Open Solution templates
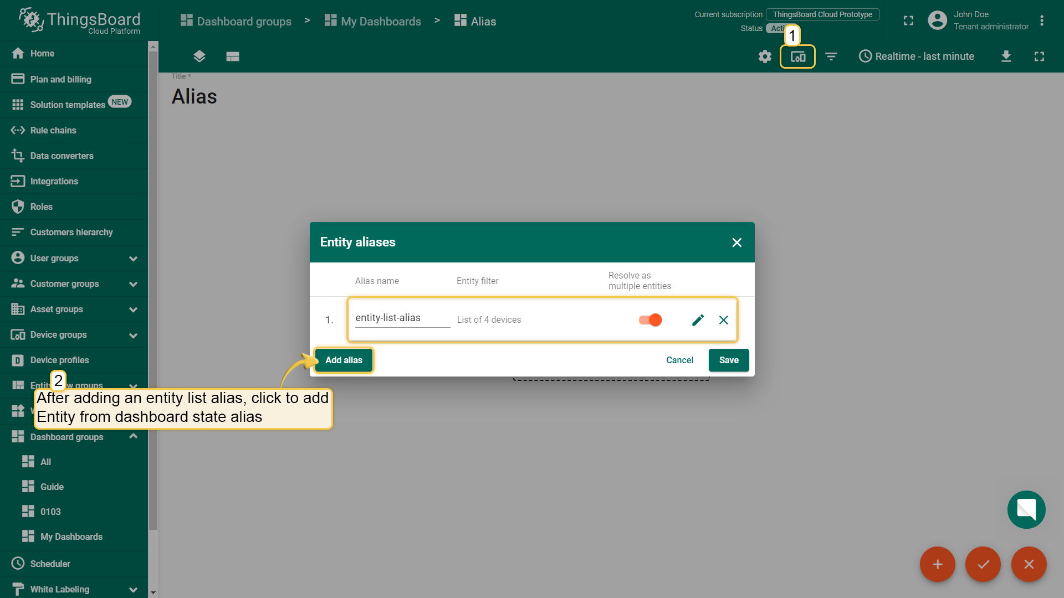1064x598 pixels. (x=74, y=105)
